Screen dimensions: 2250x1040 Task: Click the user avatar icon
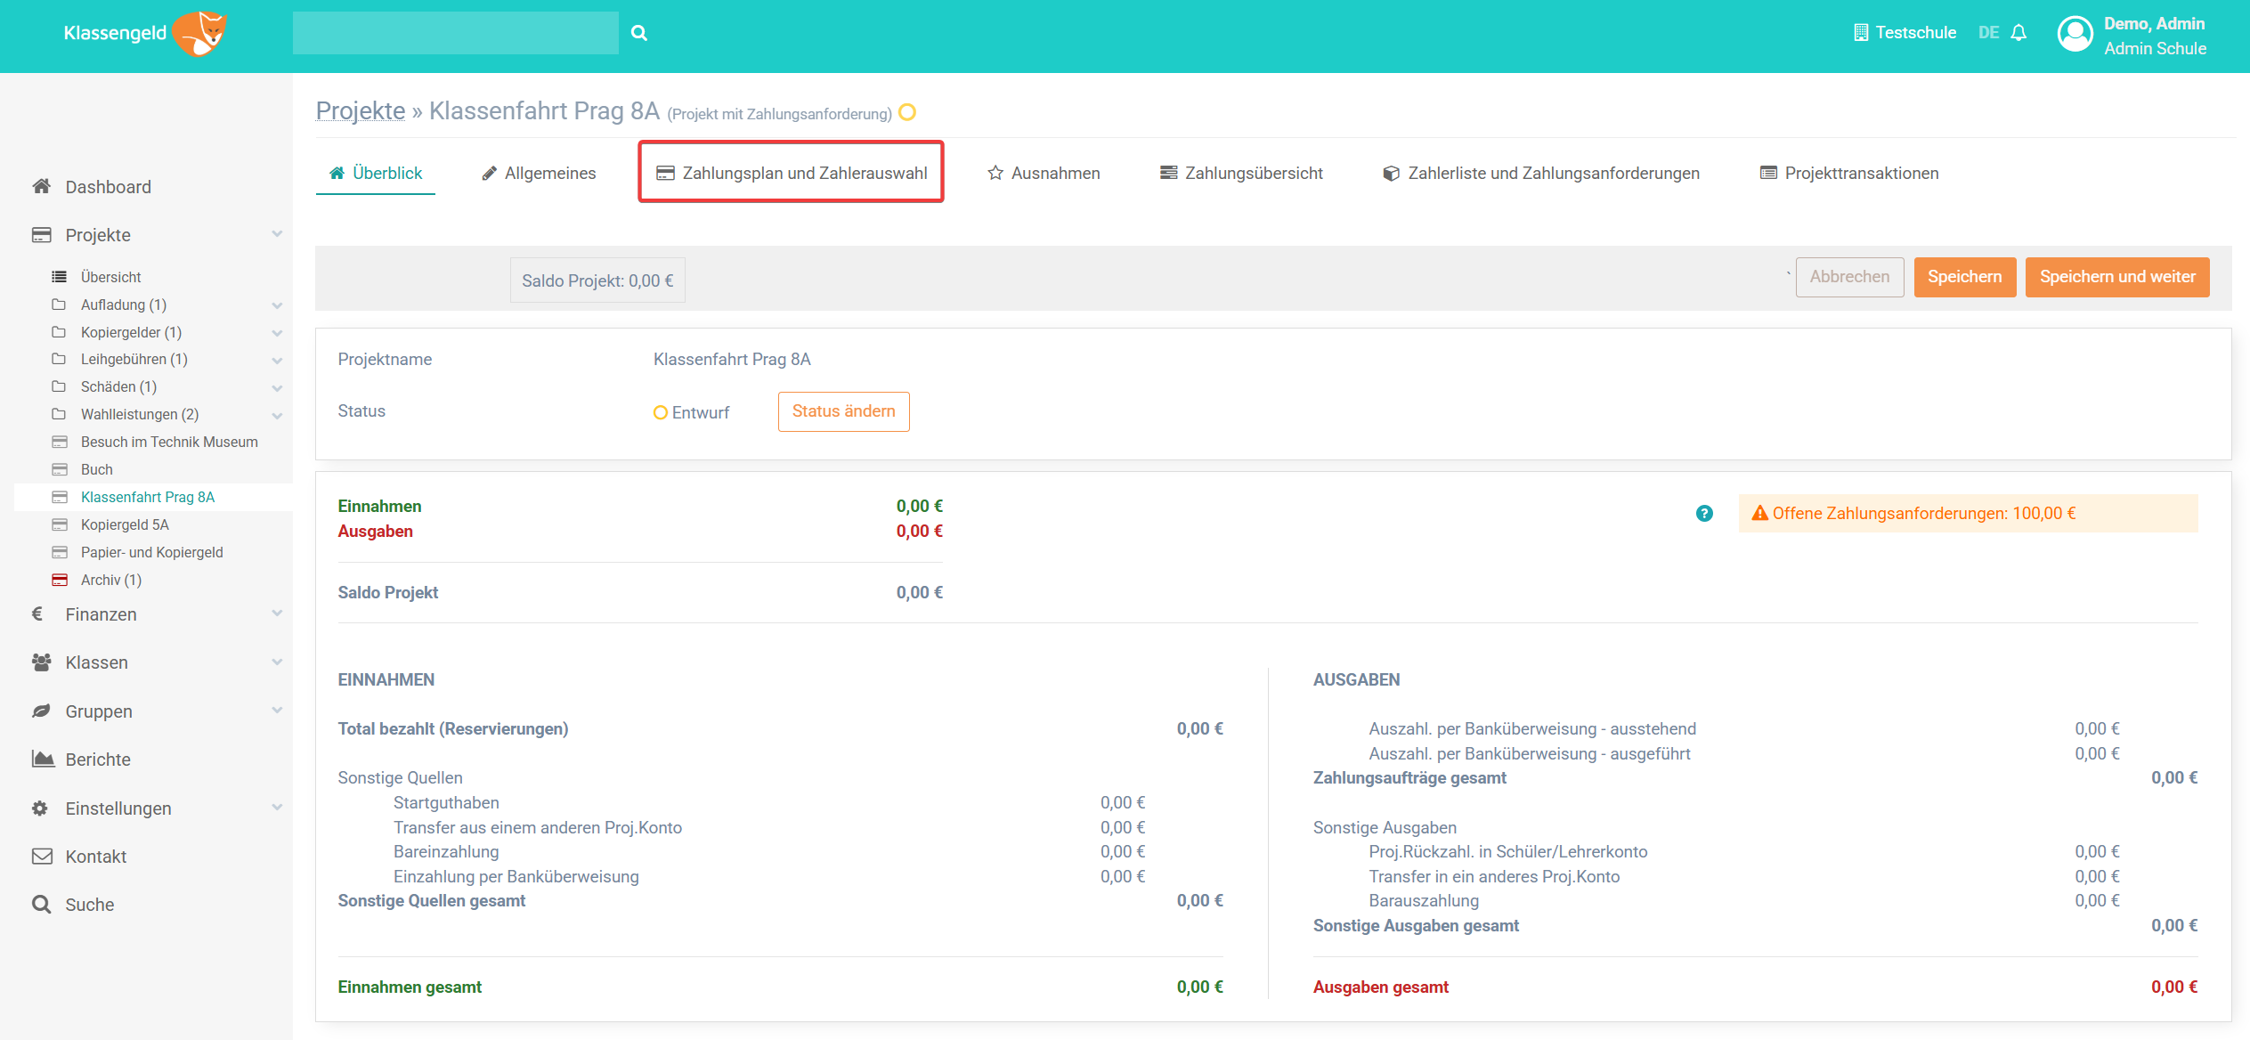click(x=2075, y=35)
